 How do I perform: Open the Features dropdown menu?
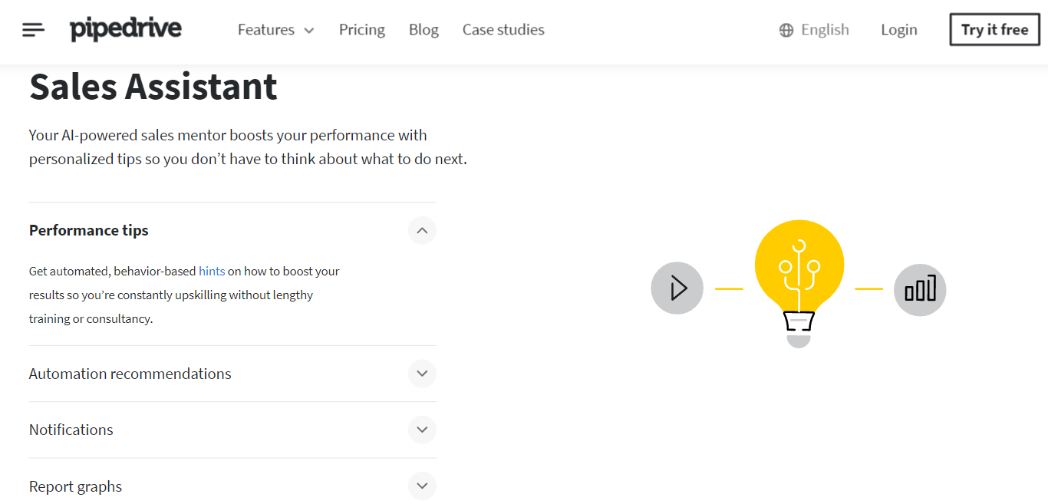[276, 30]
